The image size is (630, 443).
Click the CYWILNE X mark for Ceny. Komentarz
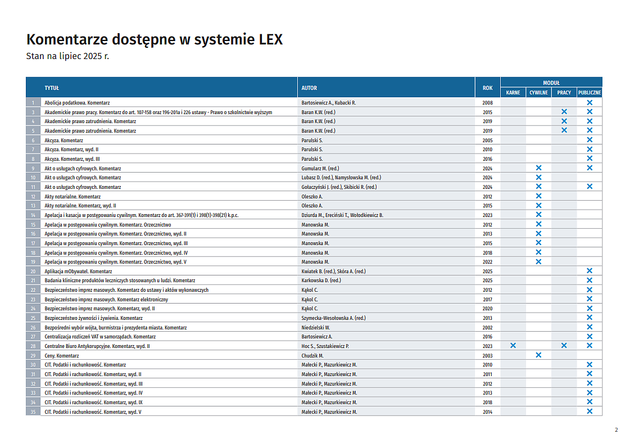[x=538, y=355]
